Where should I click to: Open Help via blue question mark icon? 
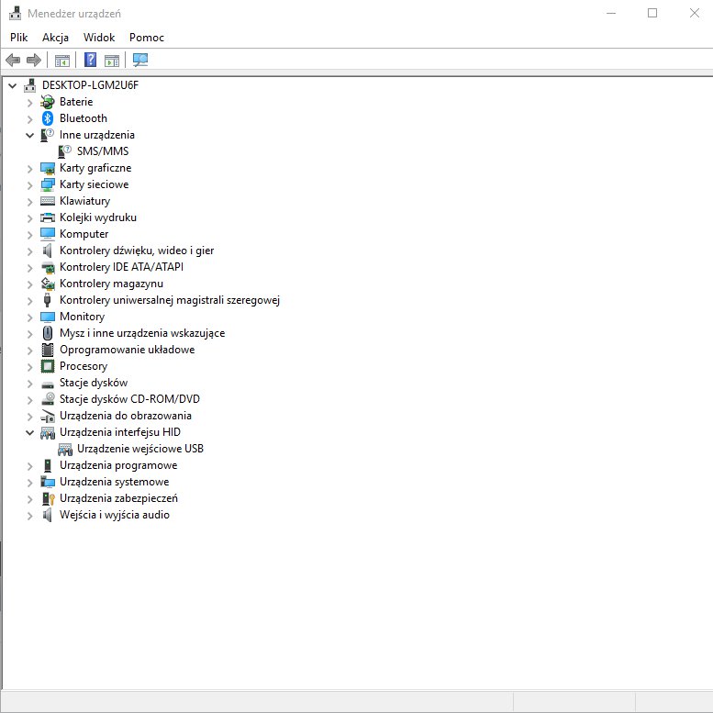[90, 60]
